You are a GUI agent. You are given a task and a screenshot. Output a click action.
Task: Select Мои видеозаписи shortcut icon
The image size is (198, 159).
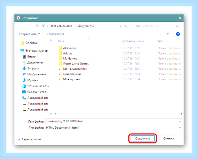click(60, 69)
